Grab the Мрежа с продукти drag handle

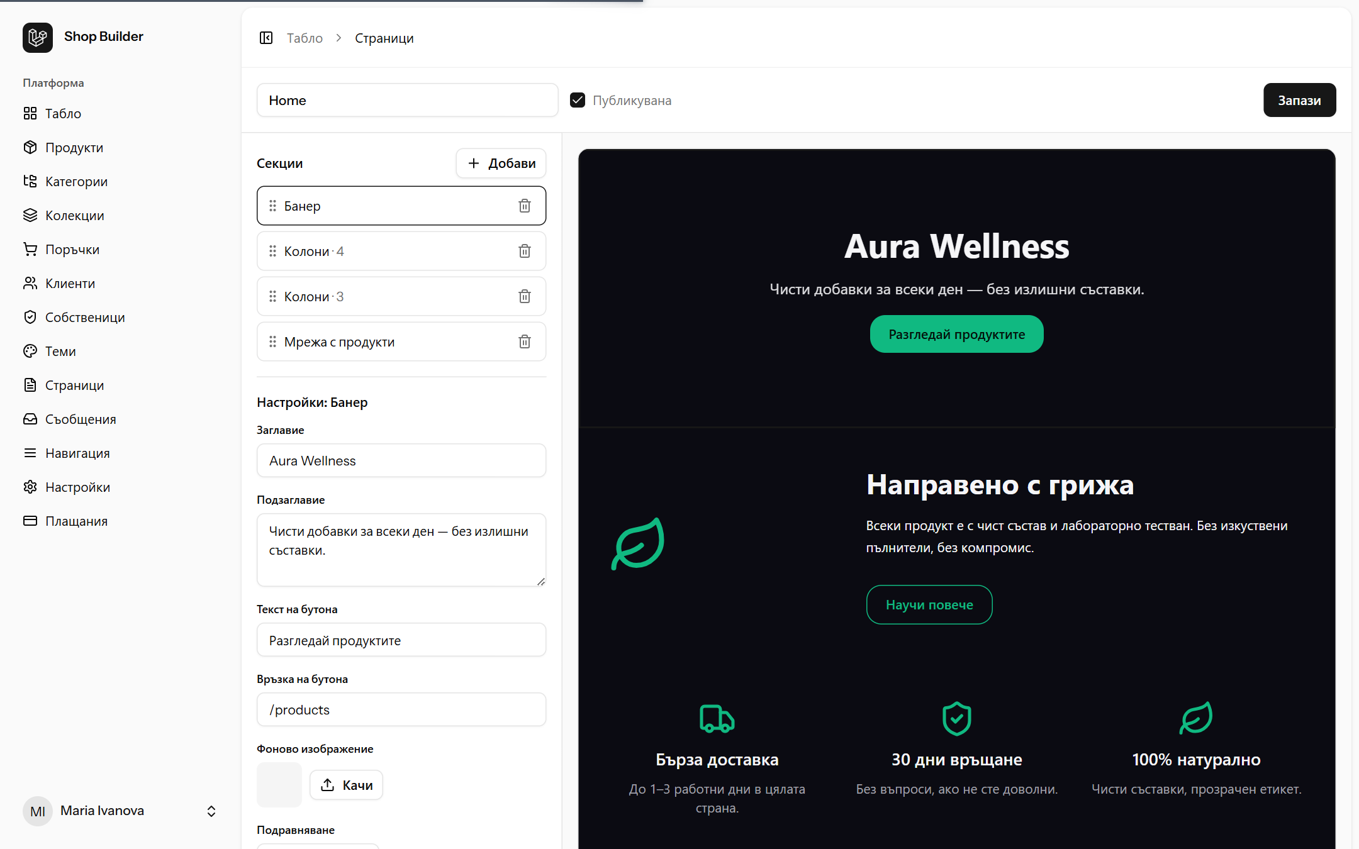pyautogui.click(x=272, y=341)
